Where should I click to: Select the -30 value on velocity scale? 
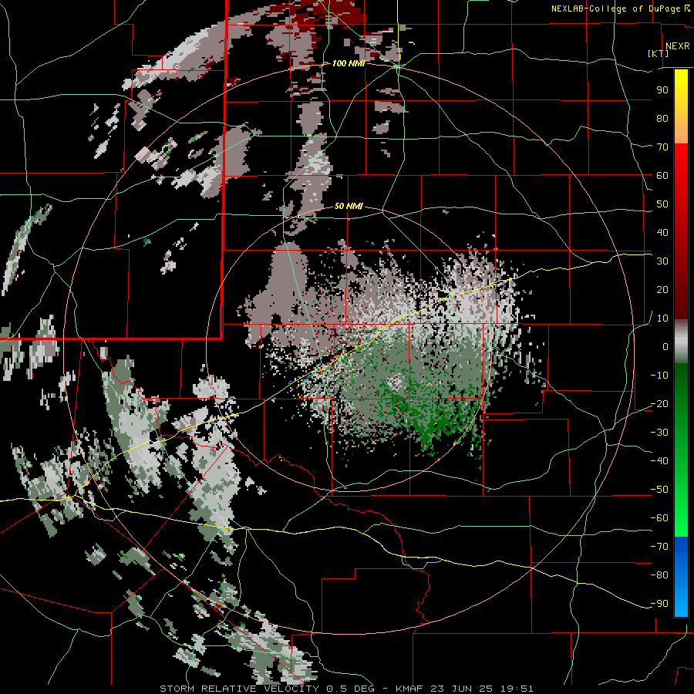pyautogui.click(x=659, y=433)
